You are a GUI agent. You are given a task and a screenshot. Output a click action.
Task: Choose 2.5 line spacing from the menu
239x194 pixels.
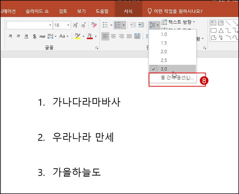[x=172, y=60]
